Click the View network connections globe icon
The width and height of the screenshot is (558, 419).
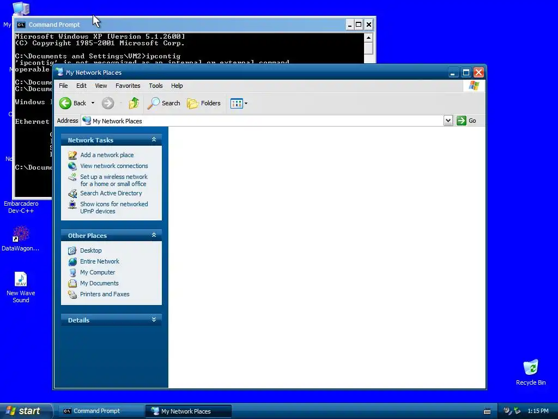pyautogui.click(x=72, y=166)
